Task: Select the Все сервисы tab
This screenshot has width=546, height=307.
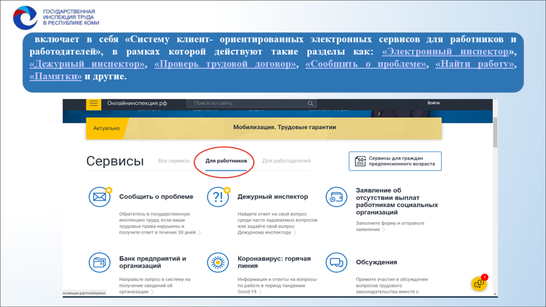Action: [x=174, y=161]
